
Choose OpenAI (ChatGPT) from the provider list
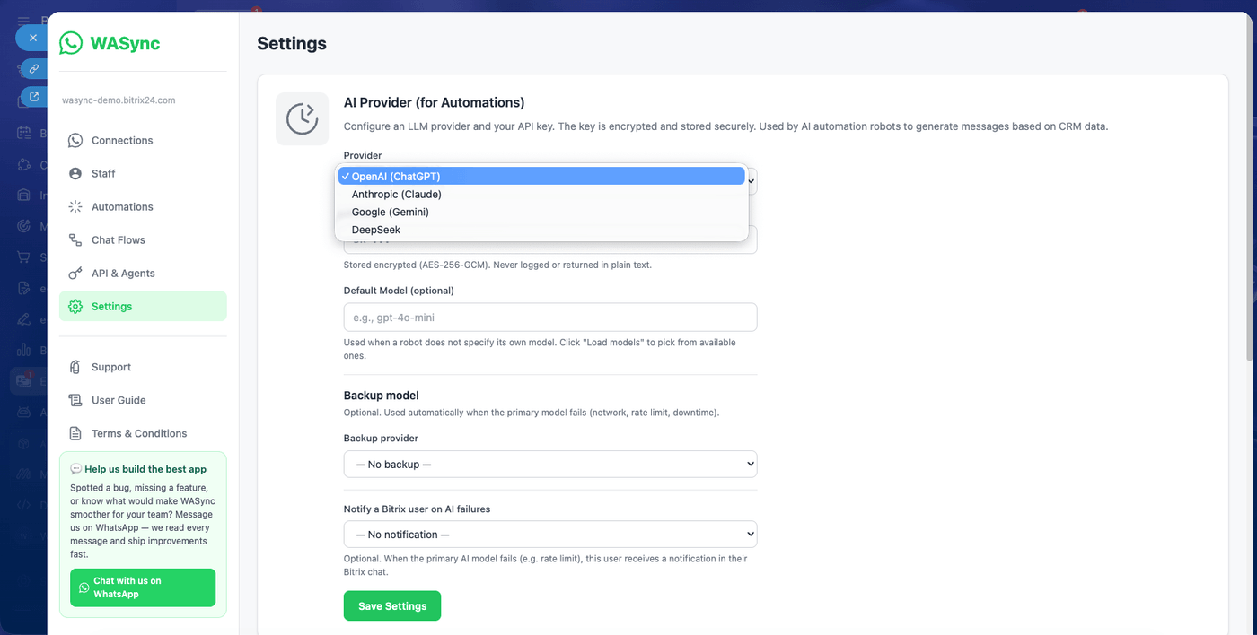click(x=541, y=177)
